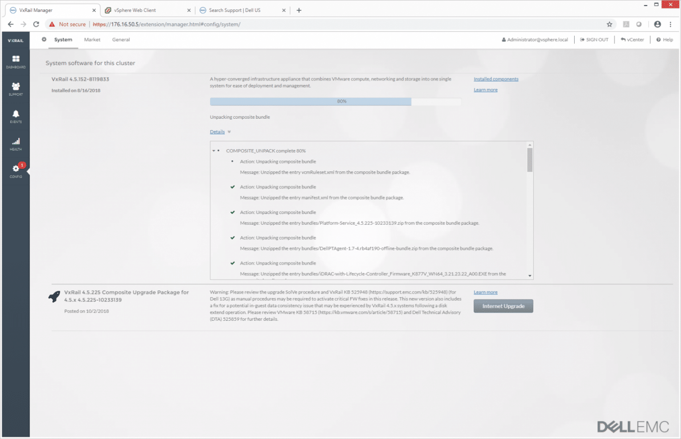Click the Platform-Service zip message line
This screenshot has width=681, height=439.
[360, 223]
